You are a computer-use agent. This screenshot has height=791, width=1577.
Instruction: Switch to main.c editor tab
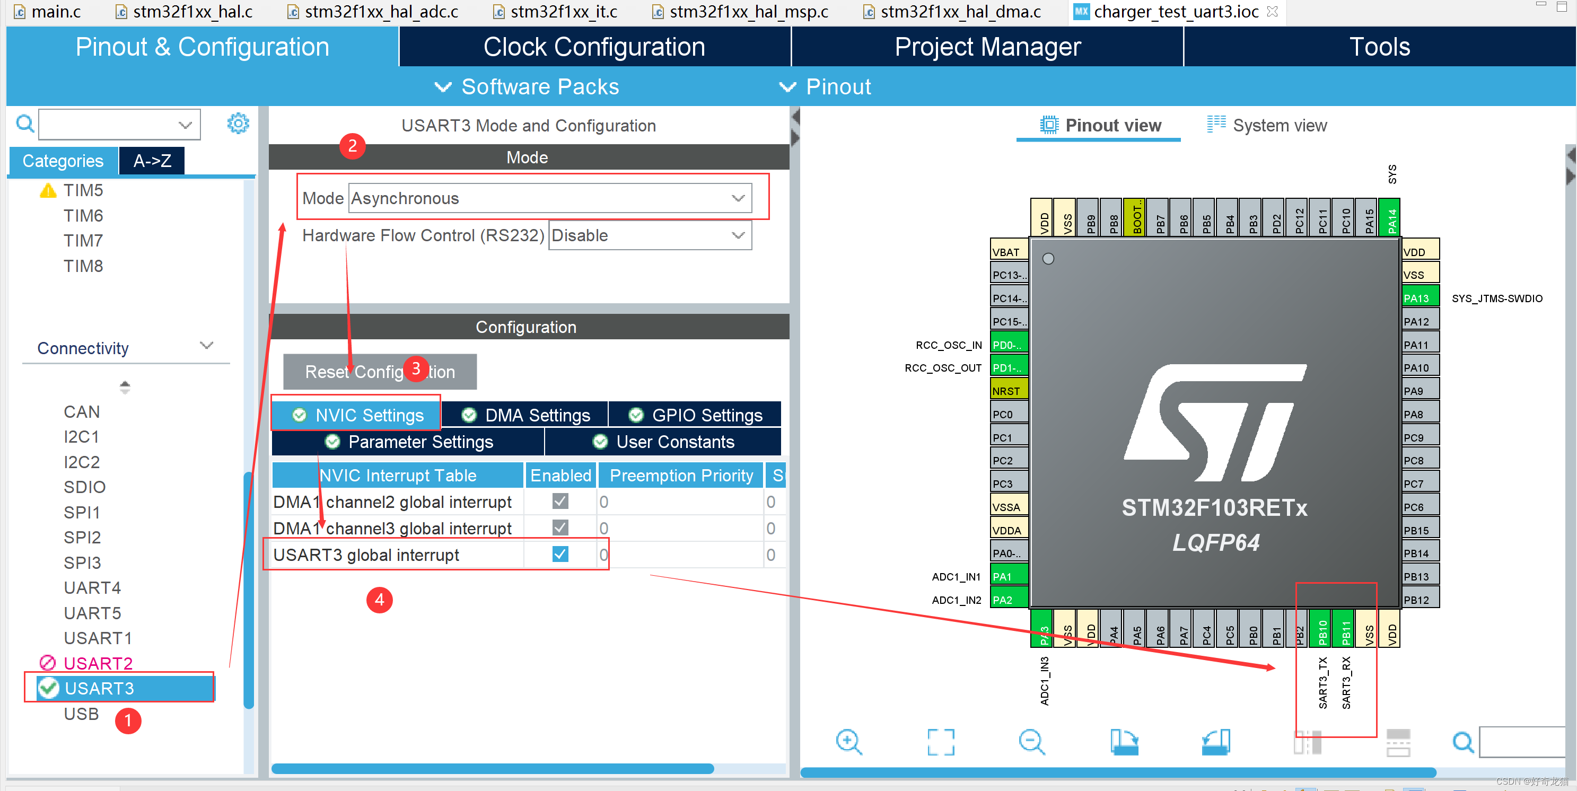click(x=47, y=12)
